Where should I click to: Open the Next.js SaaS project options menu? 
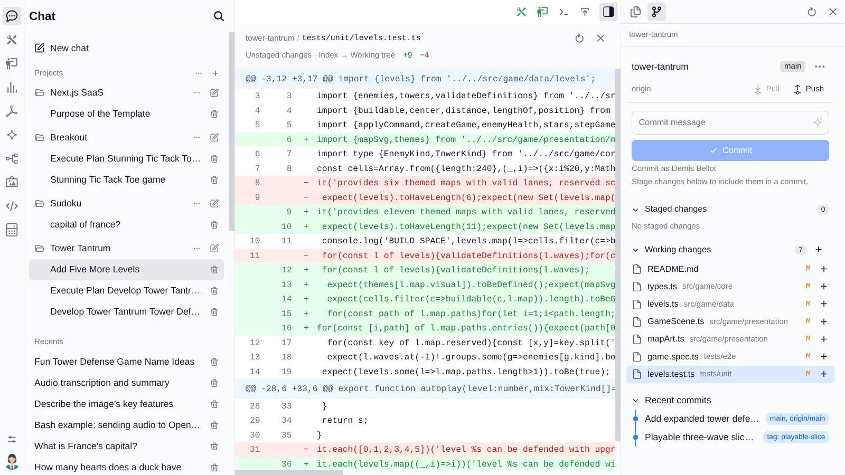197,93
